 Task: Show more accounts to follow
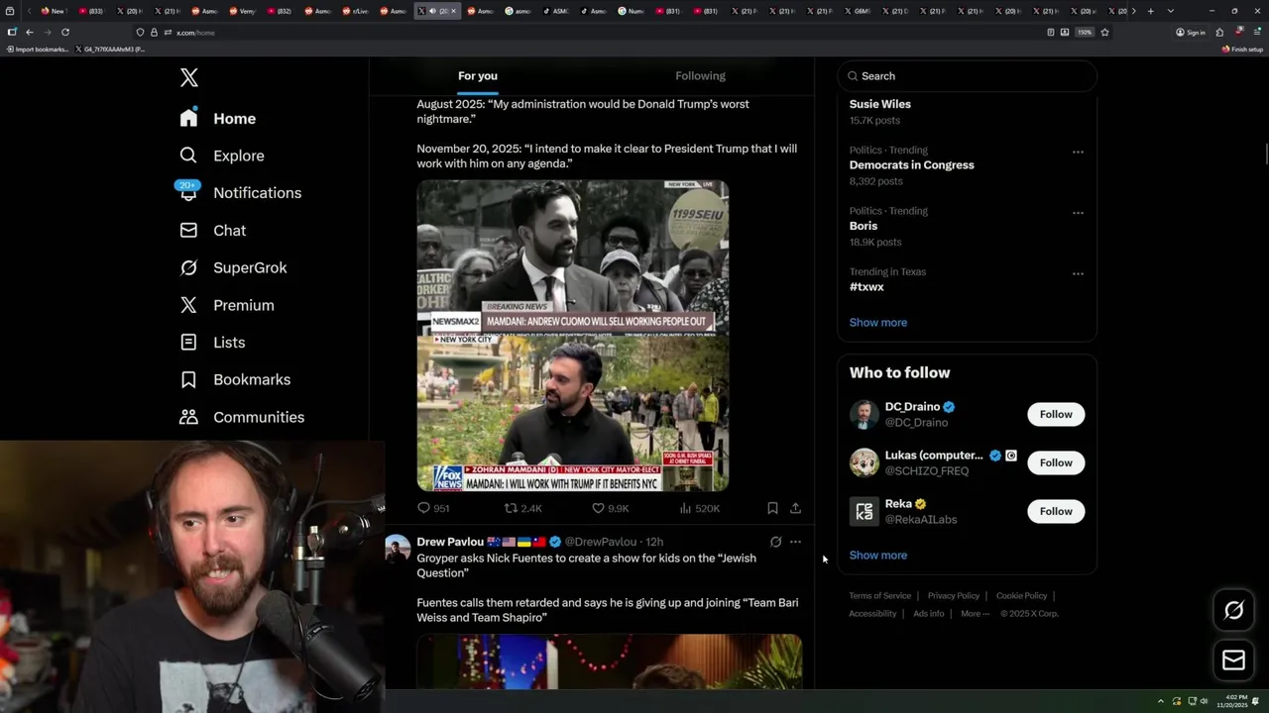(x=878, y=555)
